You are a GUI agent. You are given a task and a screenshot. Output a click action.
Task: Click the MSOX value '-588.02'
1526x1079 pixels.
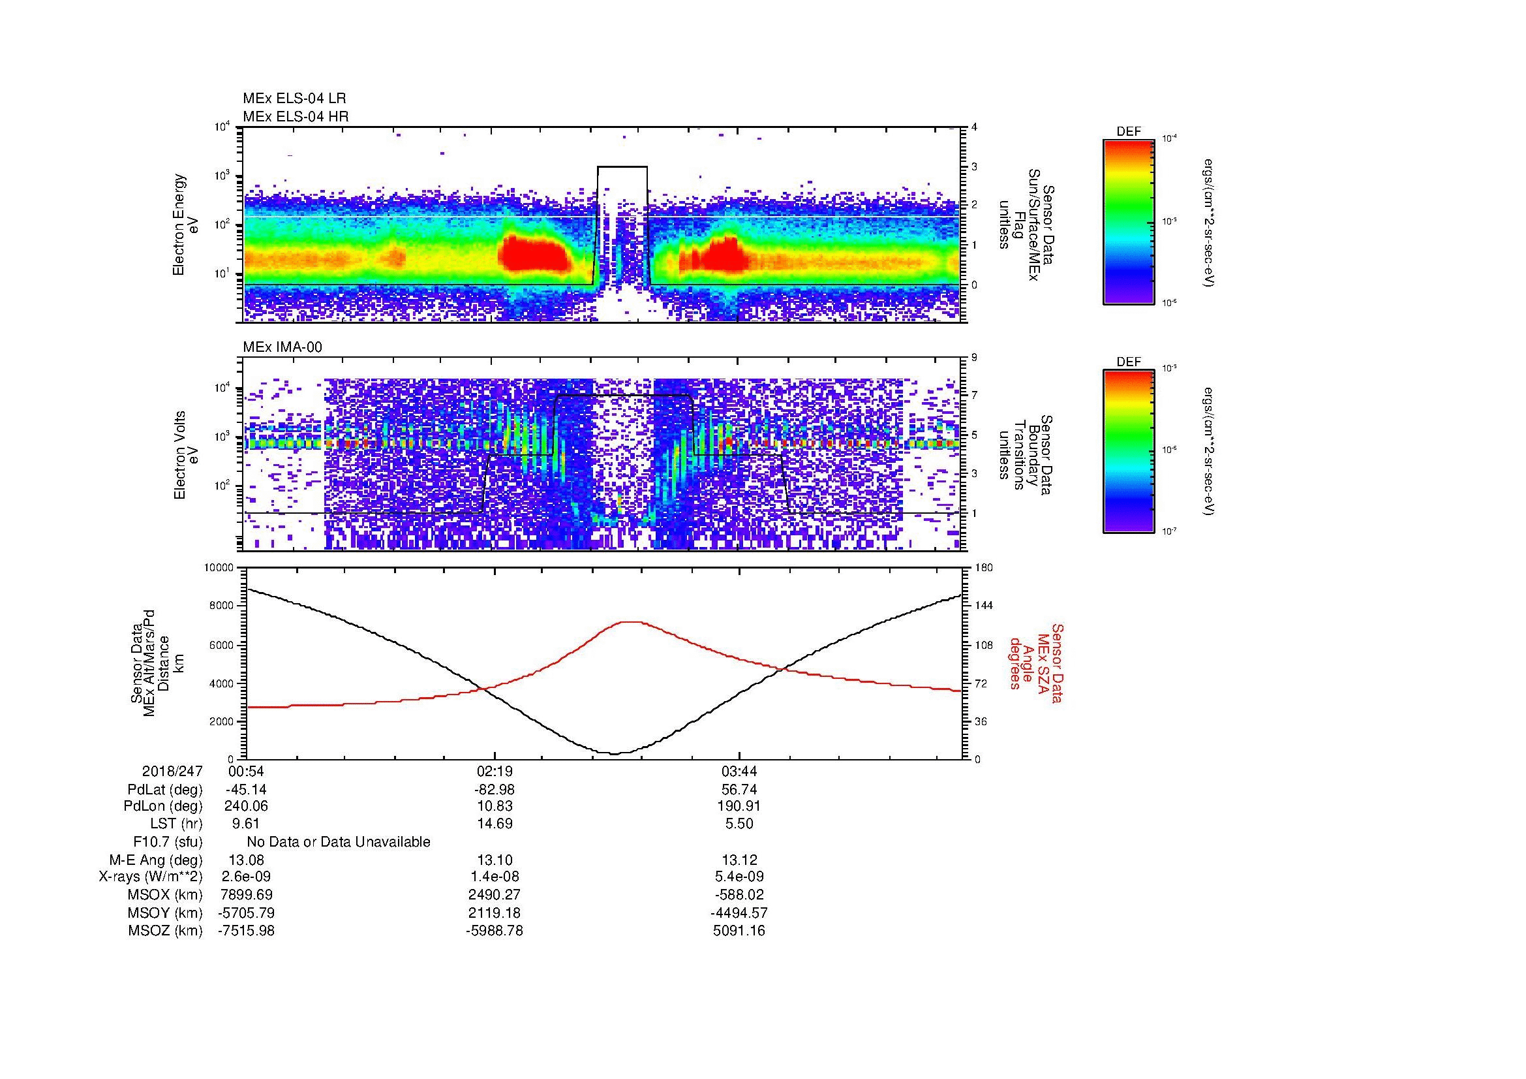(x=739, y=895)
